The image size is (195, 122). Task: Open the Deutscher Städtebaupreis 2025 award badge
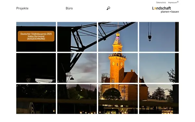(36, 36)
